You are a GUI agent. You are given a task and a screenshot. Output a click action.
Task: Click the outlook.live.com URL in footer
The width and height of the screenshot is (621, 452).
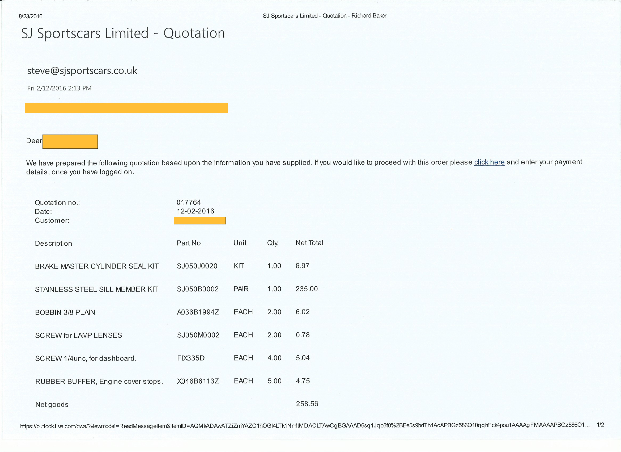305,425
